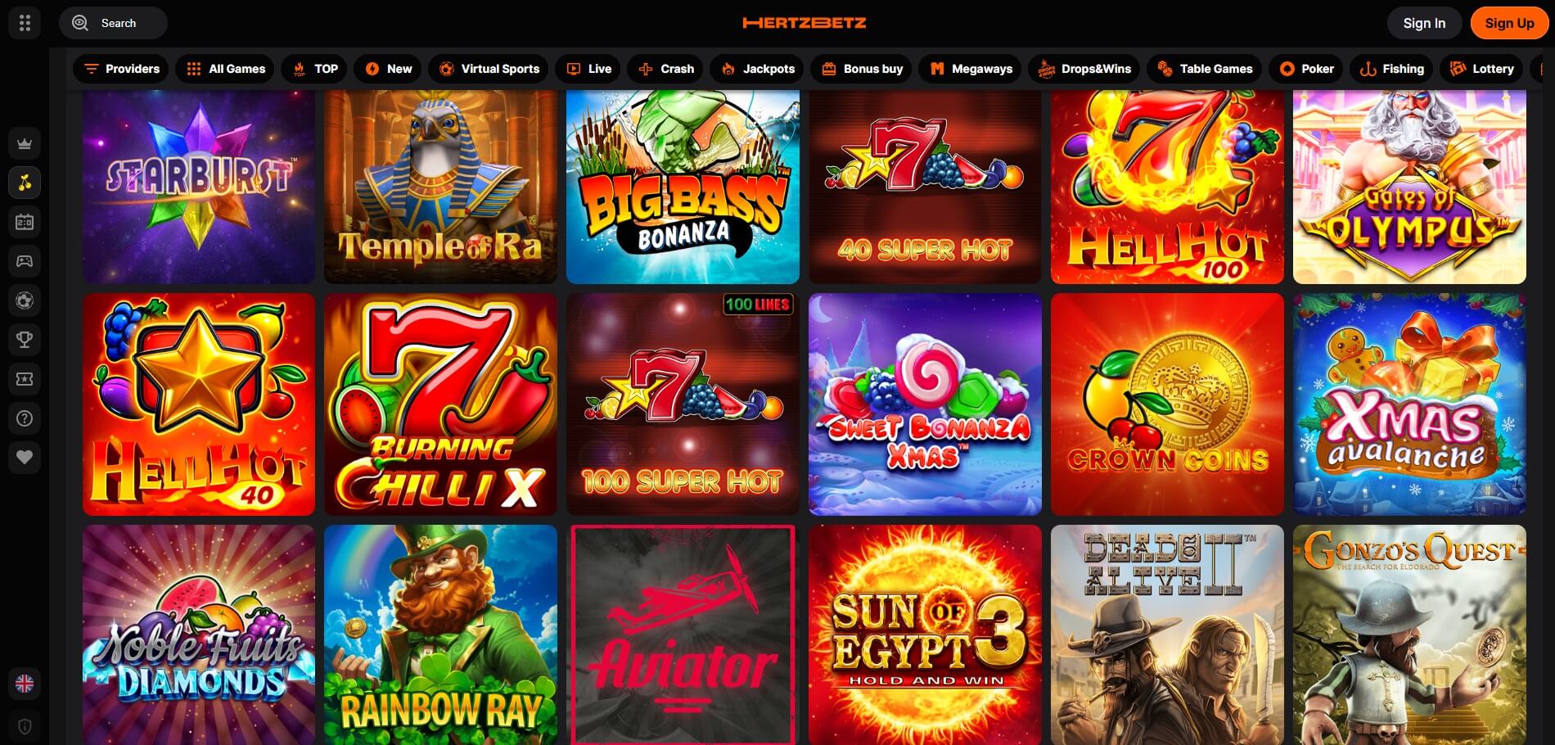Open the Providers filter dropdown

click(121, 69)
